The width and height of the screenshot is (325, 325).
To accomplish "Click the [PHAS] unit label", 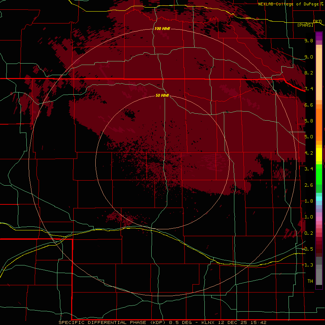I will (305, 25).
